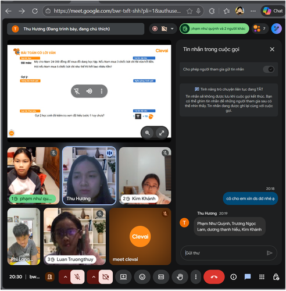
Task: Unpin the presentation tile
Action: [x=77, y=91]
